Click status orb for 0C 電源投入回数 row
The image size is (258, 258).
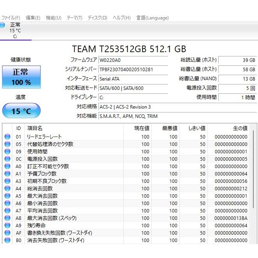point(7,159)
